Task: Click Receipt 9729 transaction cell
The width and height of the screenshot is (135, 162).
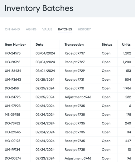Action: point(75,71)
